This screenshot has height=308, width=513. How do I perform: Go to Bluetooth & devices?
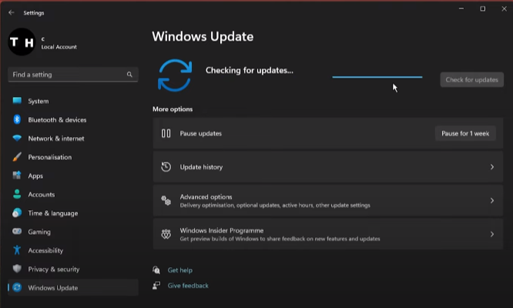tap(73, 119)
